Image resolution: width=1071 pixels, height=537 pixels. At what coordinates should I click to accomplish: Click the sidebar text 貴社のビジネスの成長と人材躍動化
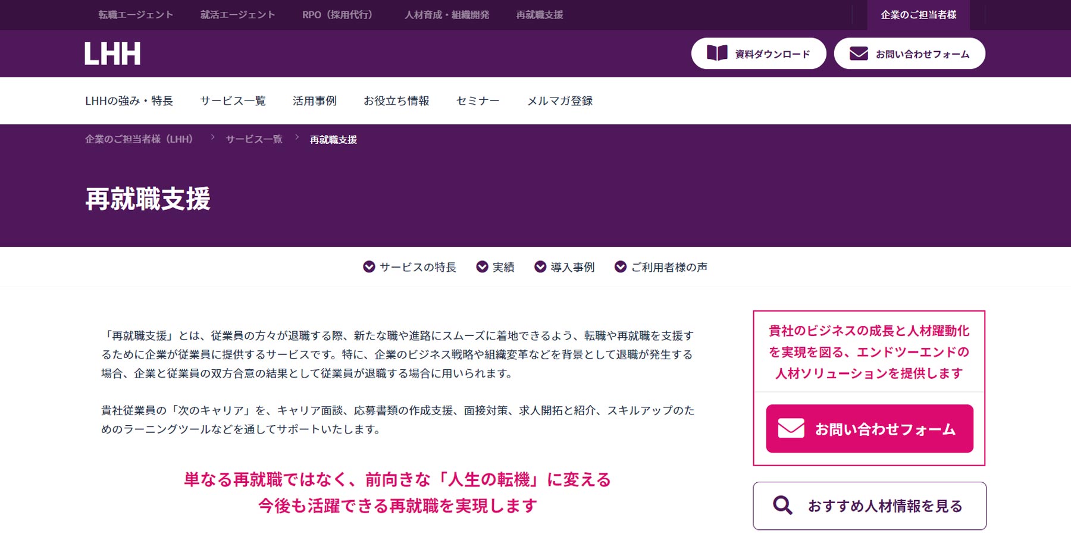(869, 331)
